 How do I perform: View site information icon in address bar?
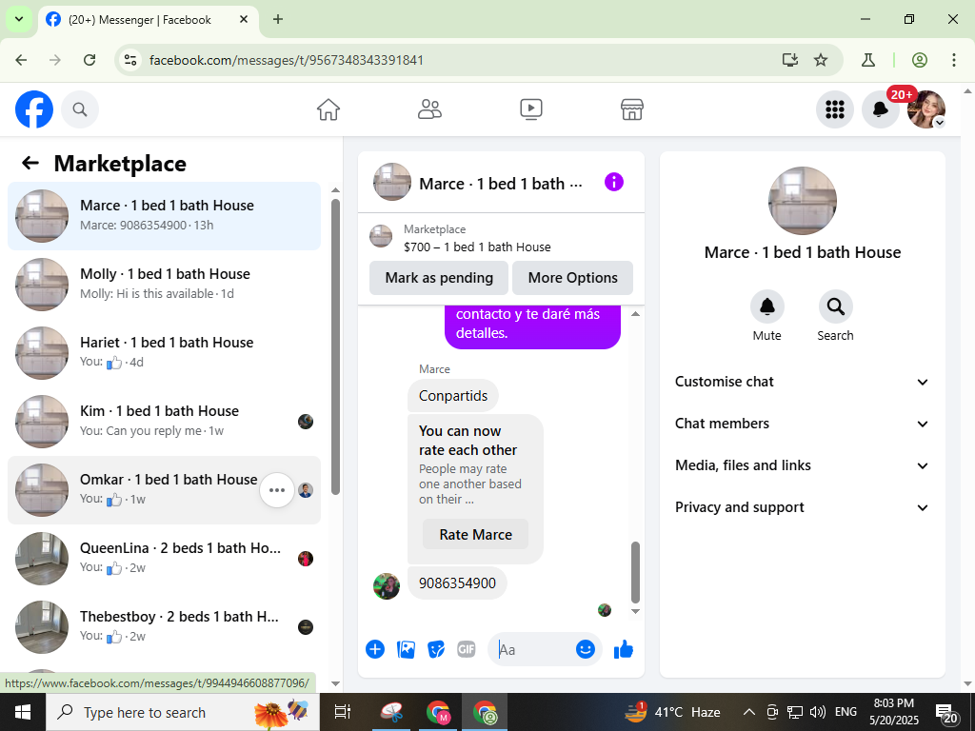click(x=130, y=60)
